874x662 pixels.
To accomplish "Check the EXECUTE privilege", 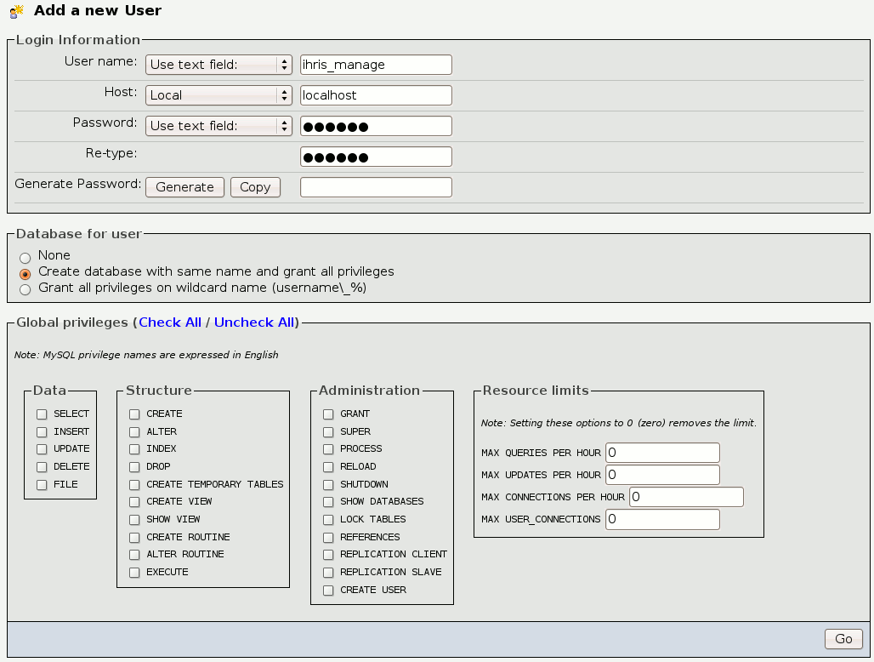I will point(134,572).
